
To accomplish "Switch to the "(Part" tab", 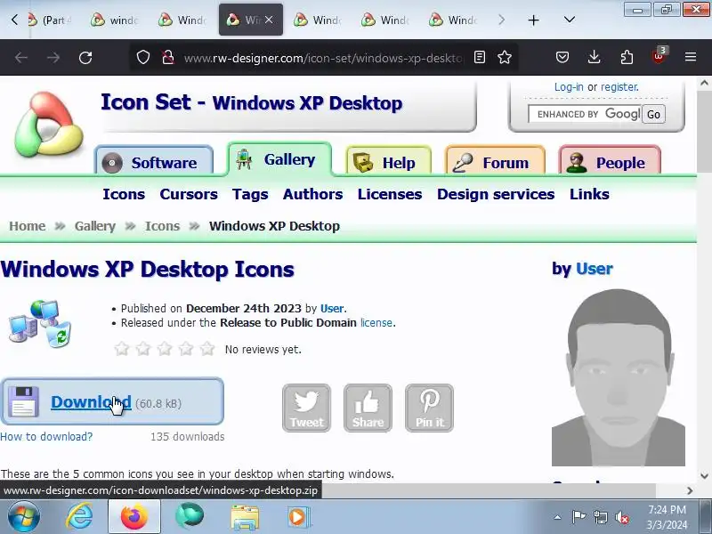I will [50, 20].
